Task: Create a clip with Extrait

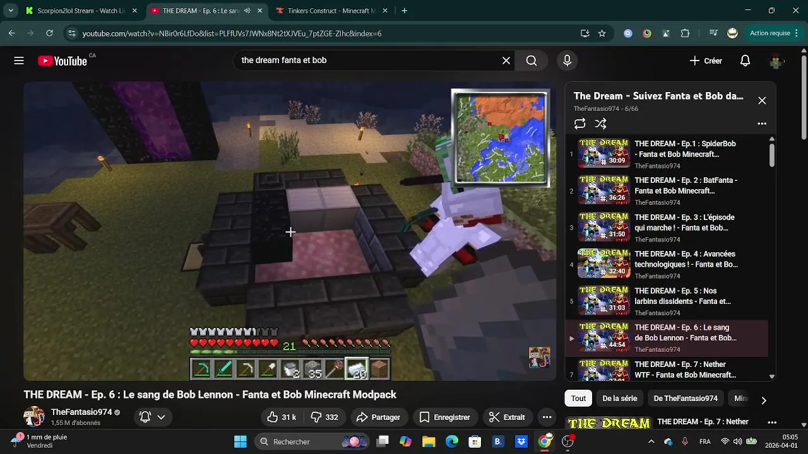Action: (508, 417)
